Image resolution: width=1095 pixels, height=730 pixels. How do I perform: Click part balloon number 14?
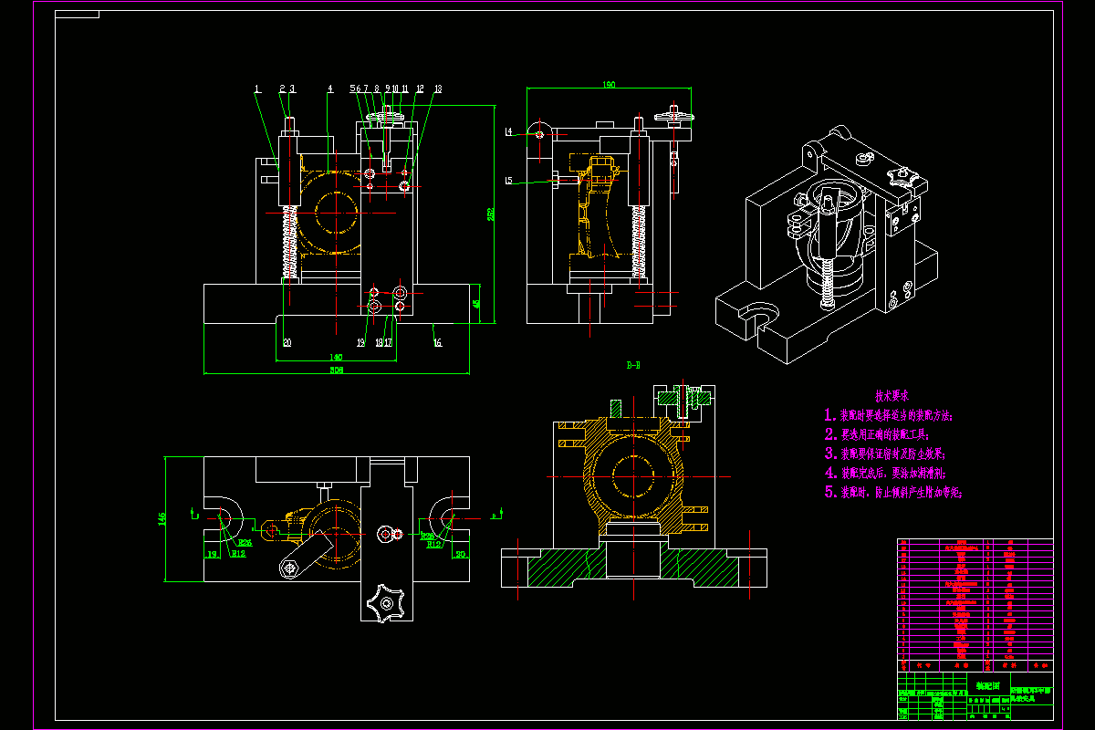(x=508, y=132)
